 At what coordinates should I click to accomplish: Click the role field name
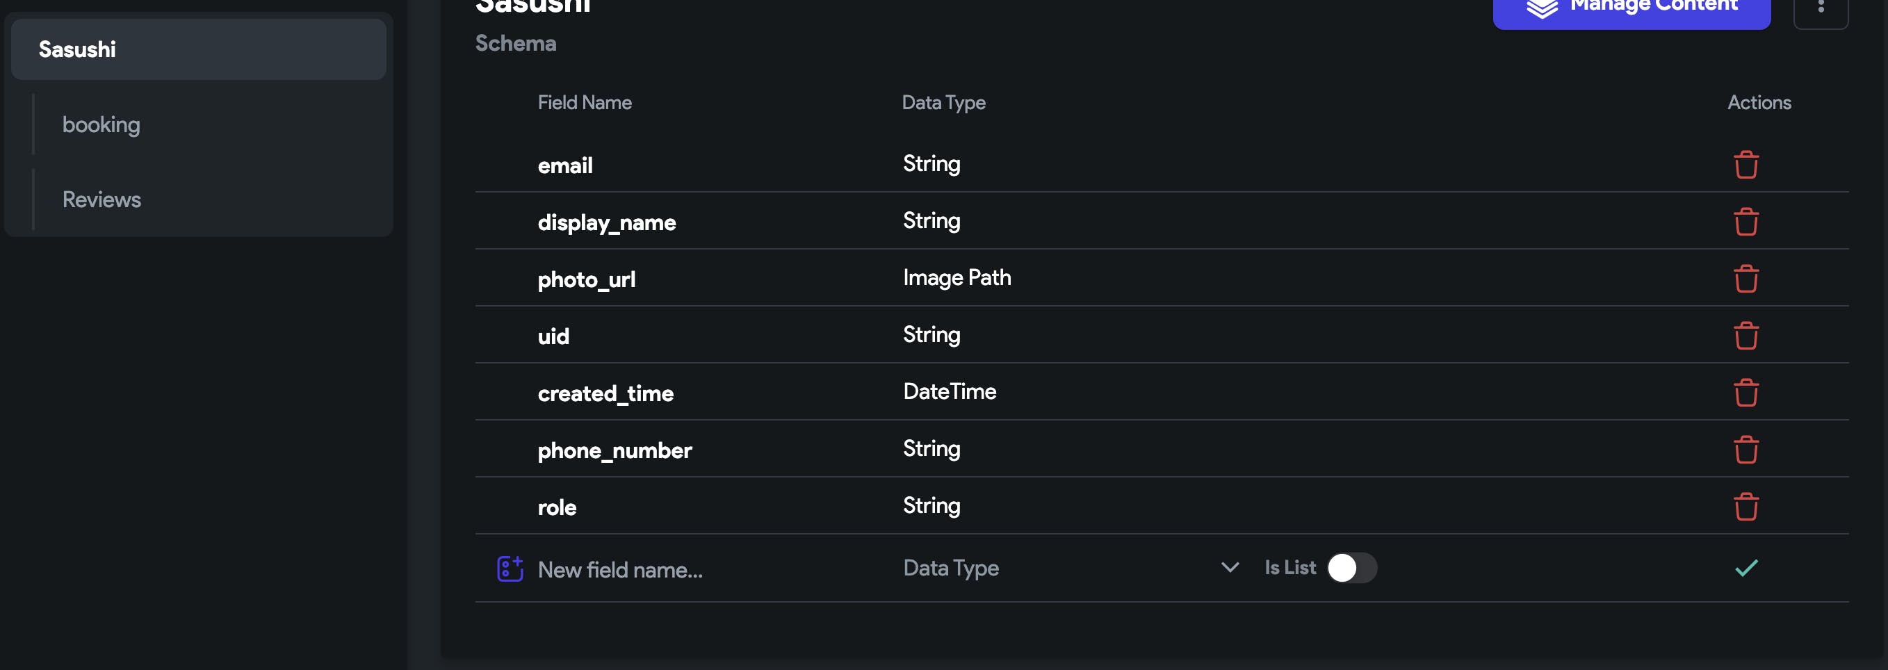[556, 507]
